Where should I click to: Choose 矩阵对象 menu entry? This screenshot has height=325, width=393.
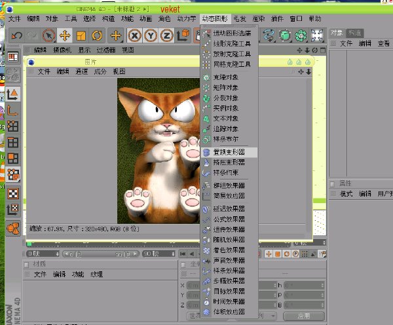[229, 88]
